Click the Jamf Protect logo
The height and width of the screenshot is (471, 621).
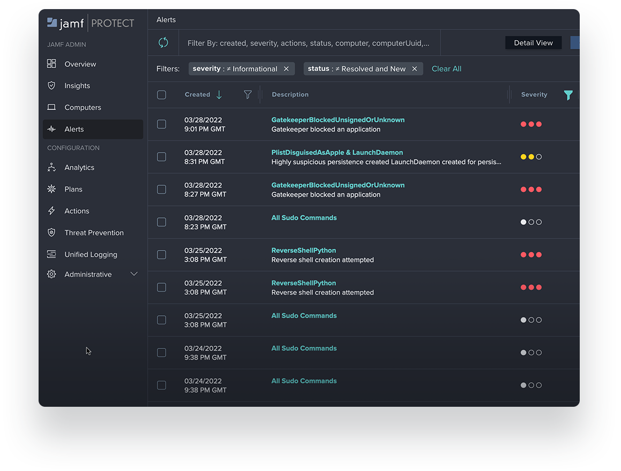[x=91, y=24]
